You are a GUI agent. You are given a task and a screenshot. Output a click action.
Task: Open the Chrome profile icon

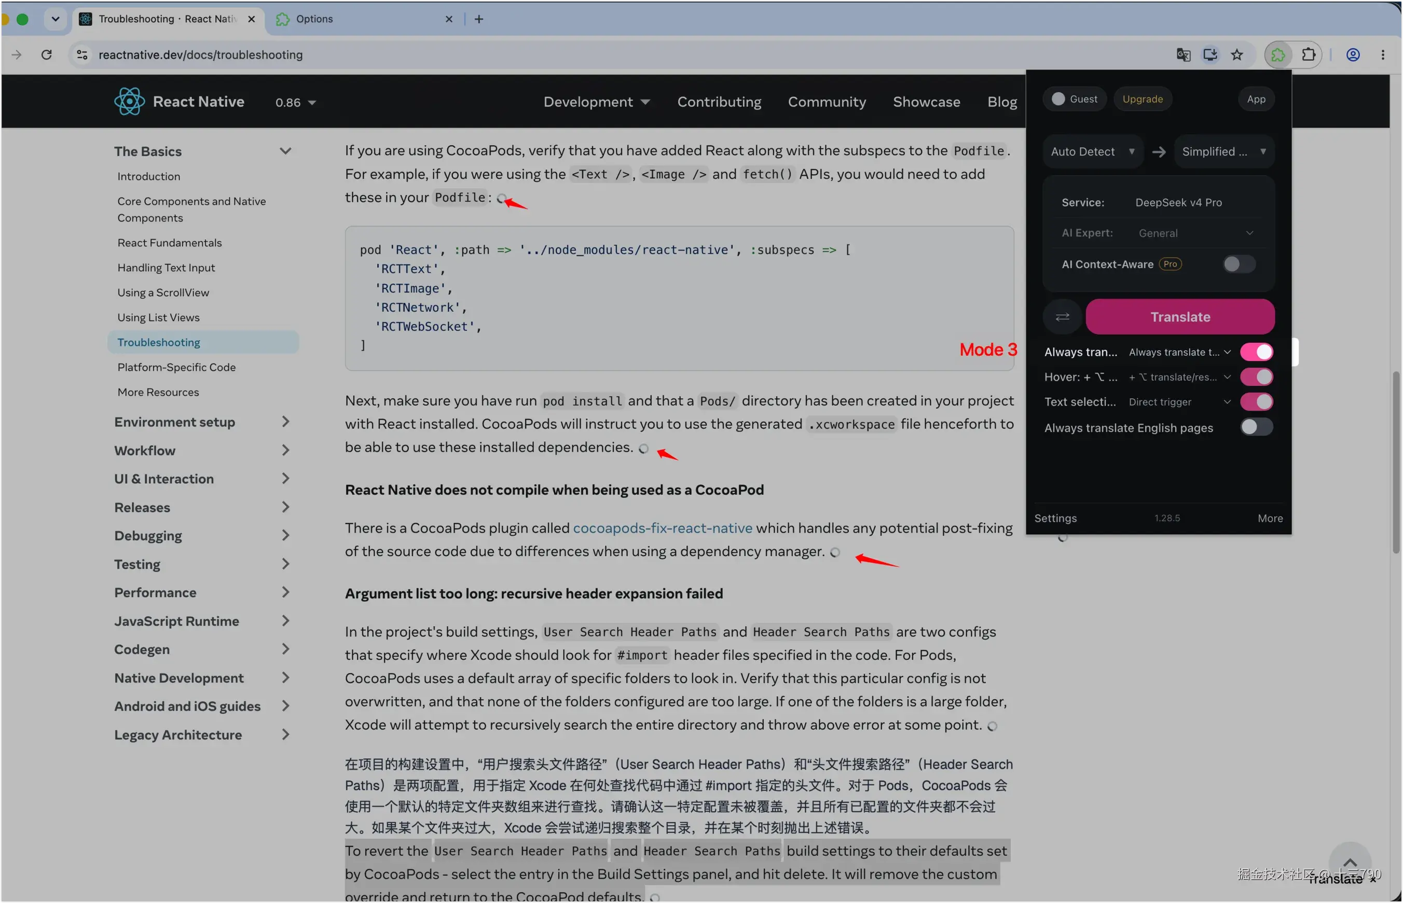(x=1353, y=54)
